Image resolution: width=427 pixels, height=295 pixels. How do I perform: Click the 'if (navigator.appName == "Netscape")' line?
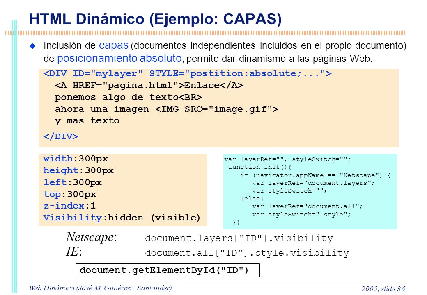coord(315,175)
